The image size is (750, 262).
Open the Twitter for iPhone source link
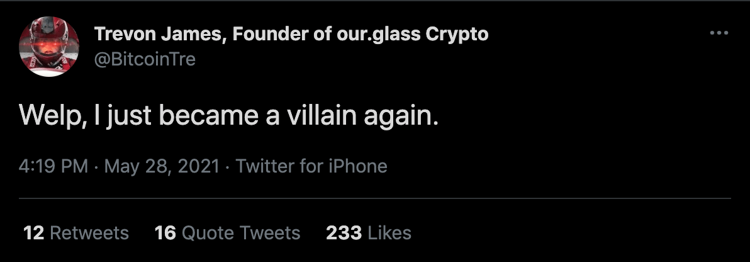tap(311, 166)
